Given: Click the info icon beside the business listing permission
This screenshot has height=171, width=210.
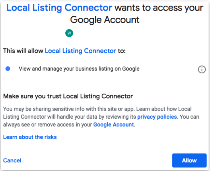Looking at the screenshot, I should coord(202,70).
